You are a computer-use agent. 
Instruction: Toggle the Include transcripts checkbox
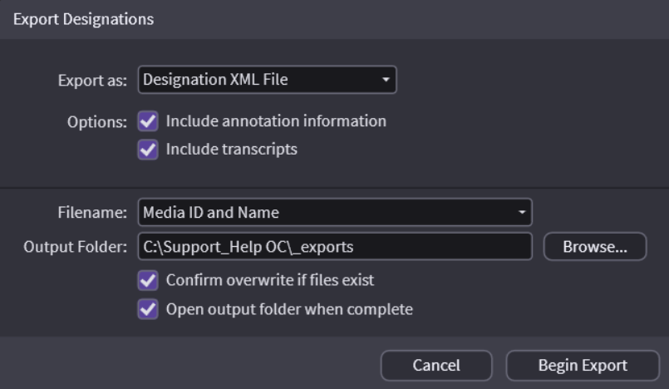tap(148, 150)
